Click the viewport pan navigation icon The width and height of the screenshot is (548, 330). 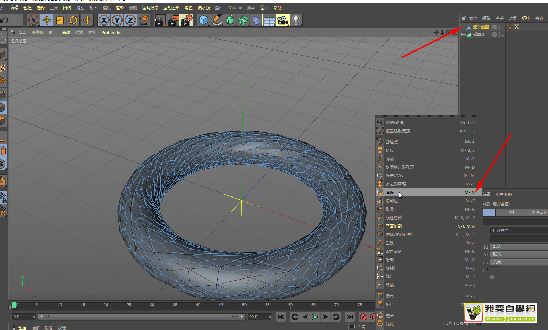pos(436,33)
